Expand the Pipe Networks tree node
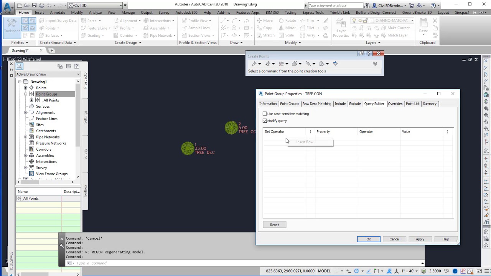The height and width of the screenshot is (276, 491). click(26, 137)
